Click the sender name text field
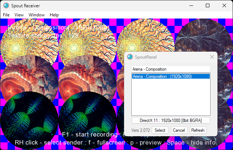 (x=171, y=69)
